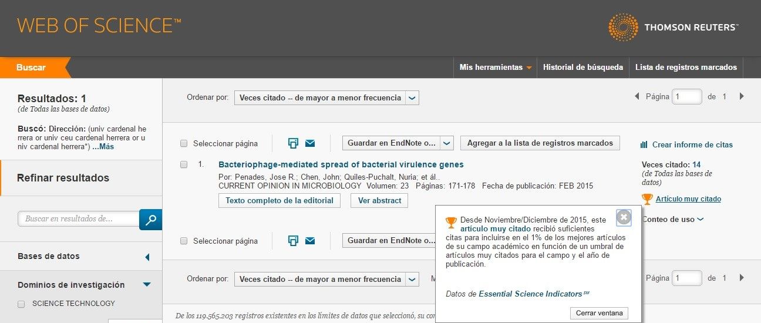This screenshot has width=761, height=323.
Task: Click the bottom page number input field
Action: pyautogui.click(x=687, y=278)
